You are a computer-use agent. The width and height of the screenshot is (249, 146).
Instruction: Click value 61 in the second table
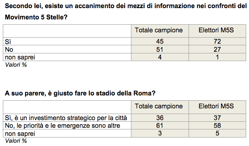(x=160, y=125)
